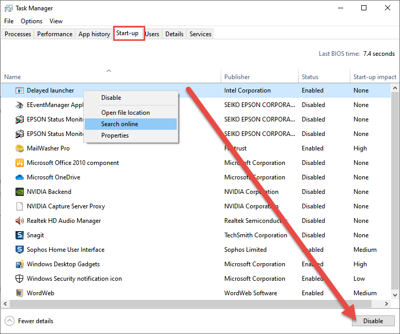The height and width of the screenshot is (334, 400).
Task: Choose Properties in the context menu
Action: [x=131, y=135]
